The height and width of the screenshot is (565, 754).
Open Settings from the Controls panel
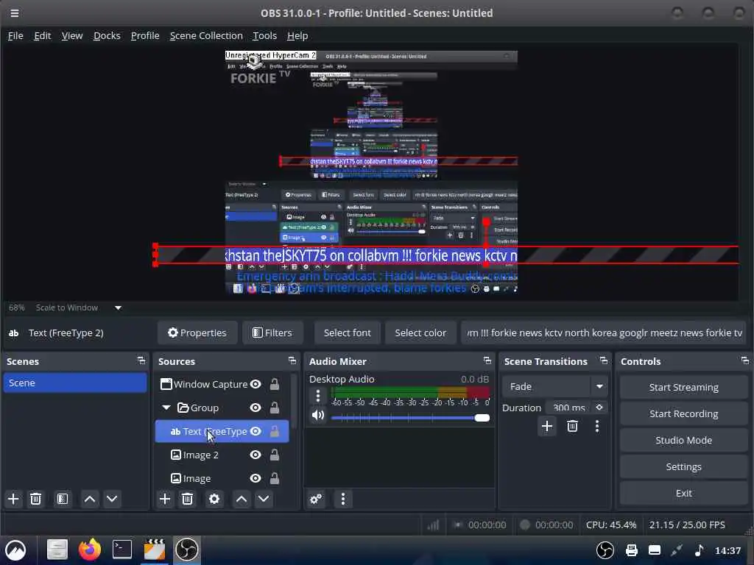(683, 466)
